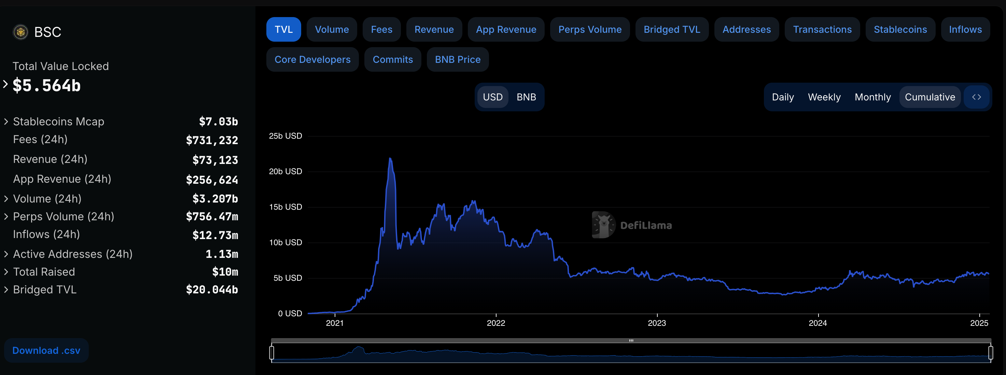Screen dimensions: 1006x375
Task: Expand the Volume (24h) row
Action: 6,198
